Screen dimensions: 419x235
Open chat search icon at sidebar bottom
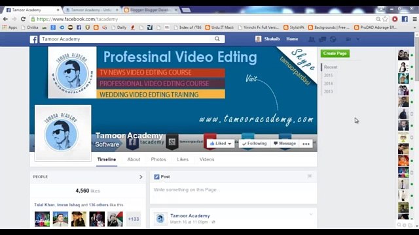click(x=399, y=225)
